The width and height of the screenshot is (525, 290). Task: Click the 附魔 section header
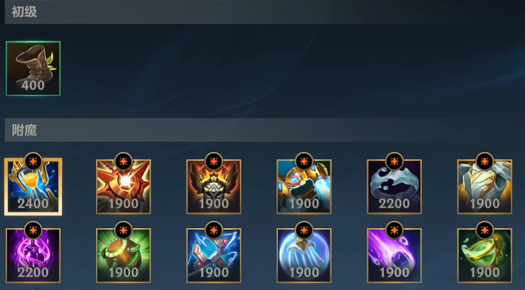[24, 130]
